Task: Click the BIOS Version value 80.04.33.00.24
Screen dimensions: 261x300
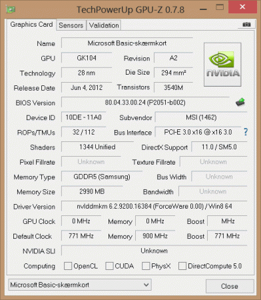Action: 145,103
